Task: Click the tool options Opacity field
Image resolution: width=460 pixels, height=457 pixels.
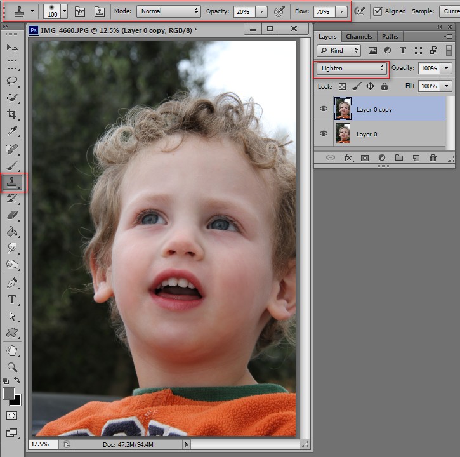Action: 244,11
